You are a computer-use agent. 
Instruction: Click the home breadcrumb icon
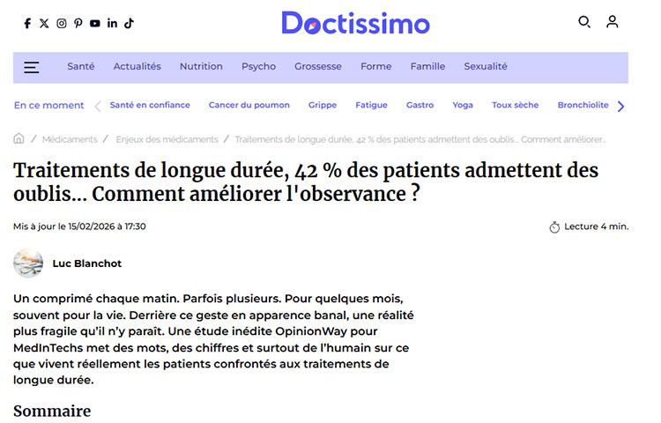pyautogui.click(x=19, y=139)
